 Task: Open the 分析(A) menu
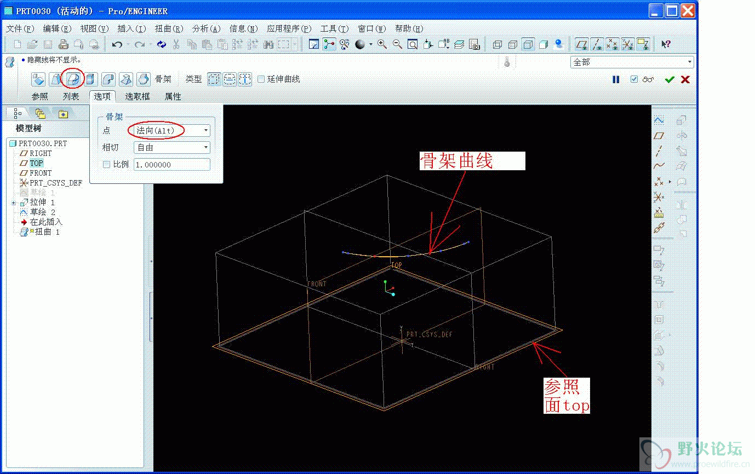(206, 28)
